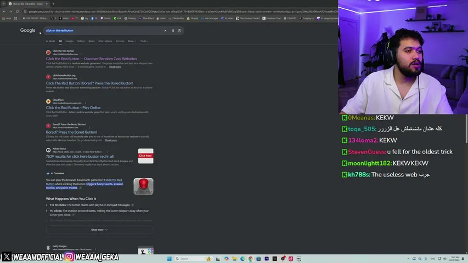This screenshot has width=468, height=263.
Task: Open the Kick bookmark
Action: (117, 18)
